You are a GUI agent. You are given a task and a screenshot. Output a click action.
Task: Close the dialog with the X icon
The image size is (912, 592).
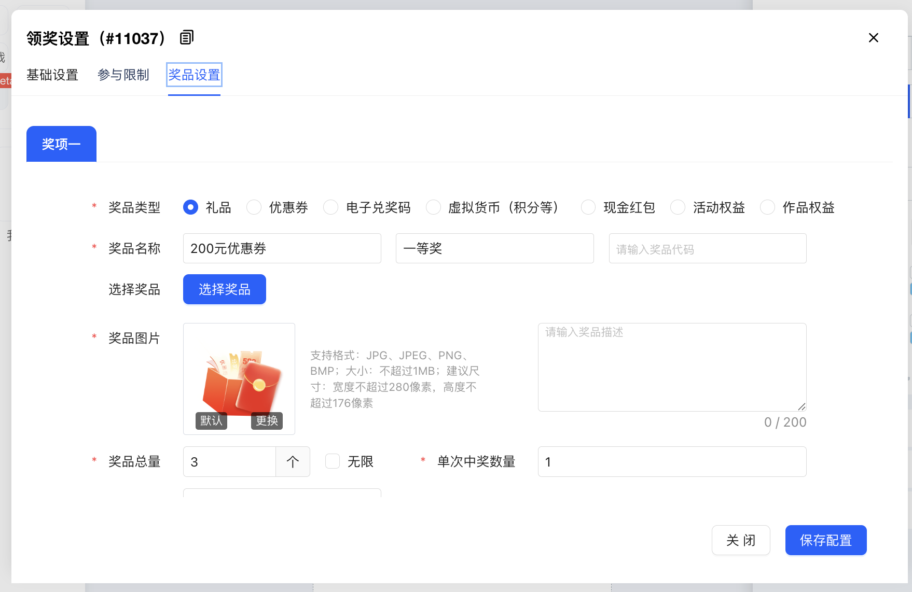click(x=873, y=38)
